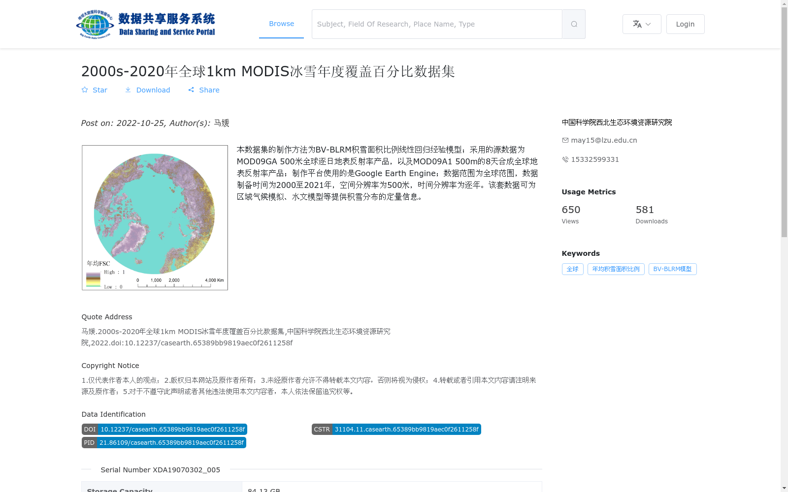The width and height of the screenshot is (788, 492).
Task: Click the DOI identifier badge
Action: click(164, 430)
